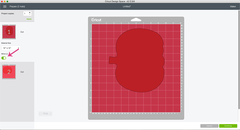This screenshot has width=240, height=130.
Task: Decrease project copies with down arrow
Action: pyautogui.click(x=29, y=14)
